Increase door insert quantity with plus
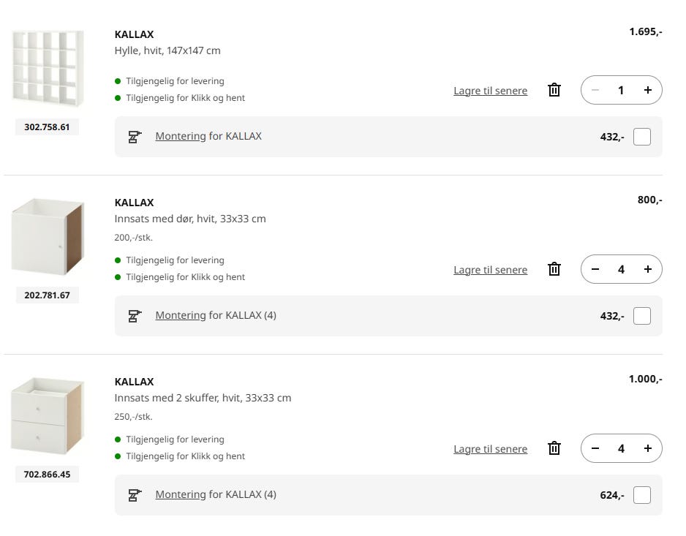Screen dimensions: 686x536 (647, 270)
